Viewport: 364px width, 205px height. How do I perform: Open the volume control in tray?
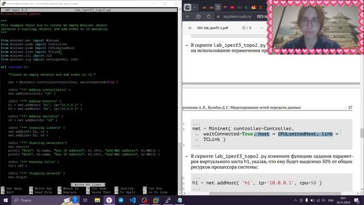(x=324, y=200)
